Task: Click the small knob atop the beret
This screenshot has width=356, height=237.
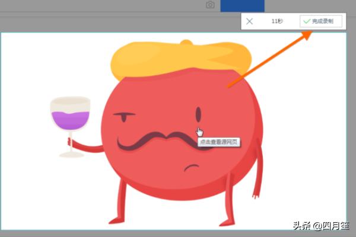Action: pos(186,41)
